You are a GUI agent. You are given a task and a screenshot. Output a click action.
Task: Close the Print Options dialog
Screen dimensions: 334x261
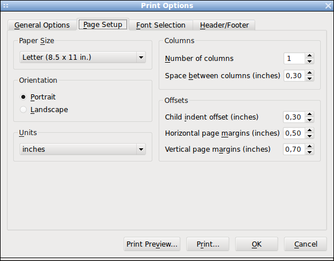328,6
